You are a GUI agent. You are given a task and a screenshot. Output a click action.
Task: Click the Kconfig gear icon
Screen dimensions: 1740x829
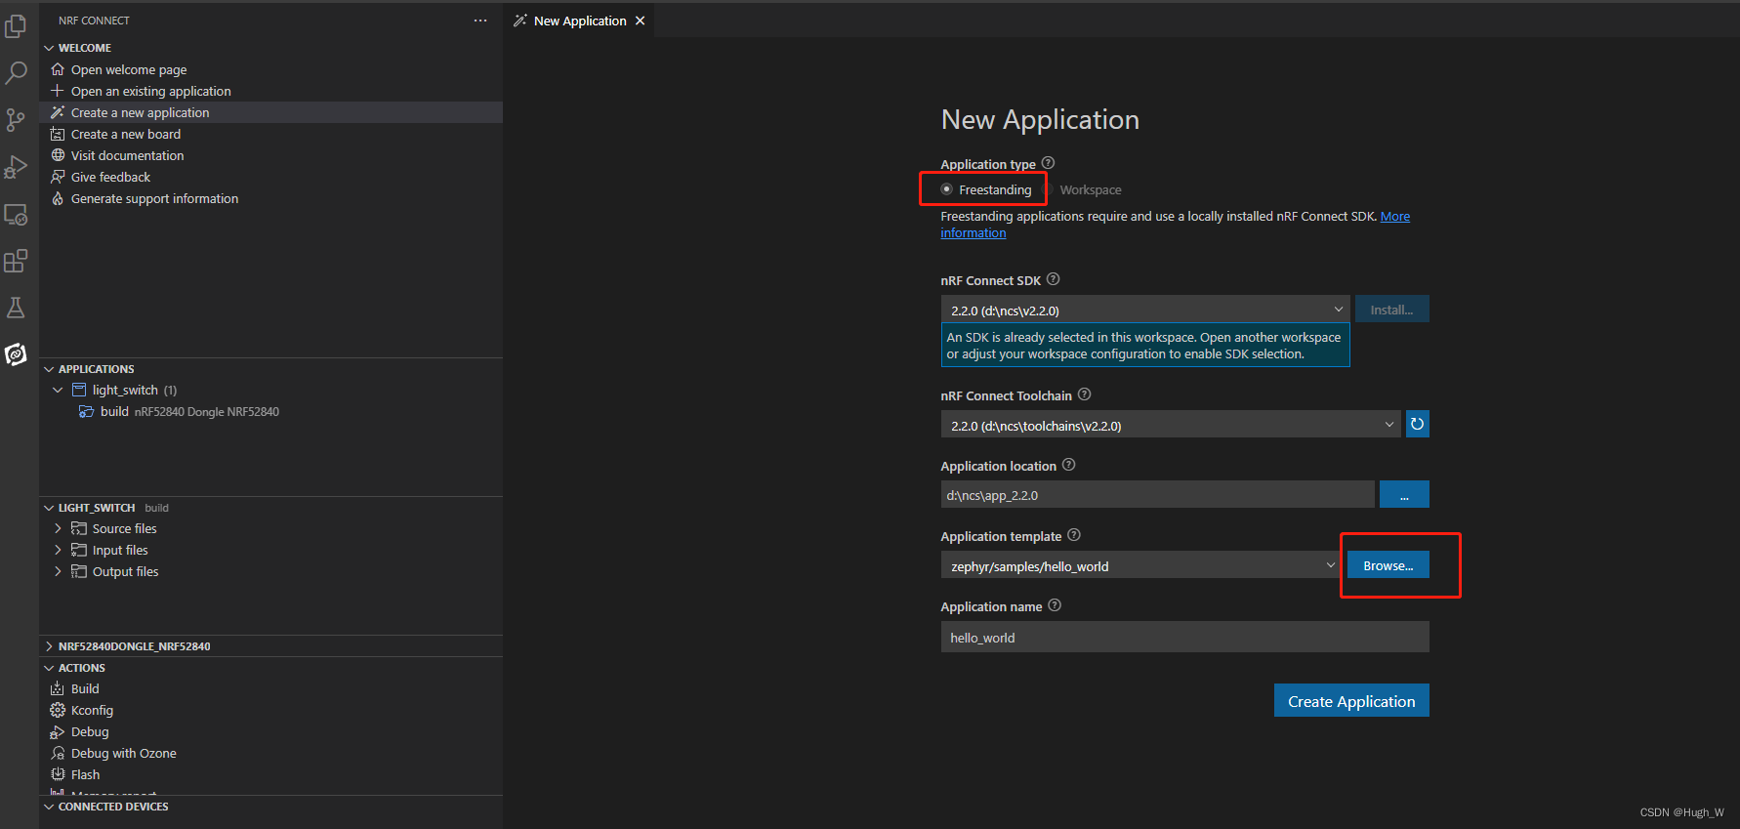(x=58, y=710)
